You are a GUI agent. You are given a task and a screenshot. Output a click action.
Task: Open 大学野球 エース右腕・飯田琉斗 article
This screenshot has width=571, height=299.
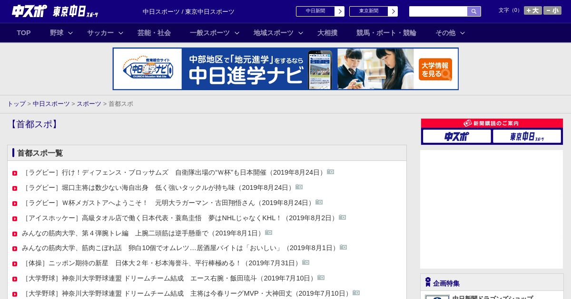[x=169, y=278]
